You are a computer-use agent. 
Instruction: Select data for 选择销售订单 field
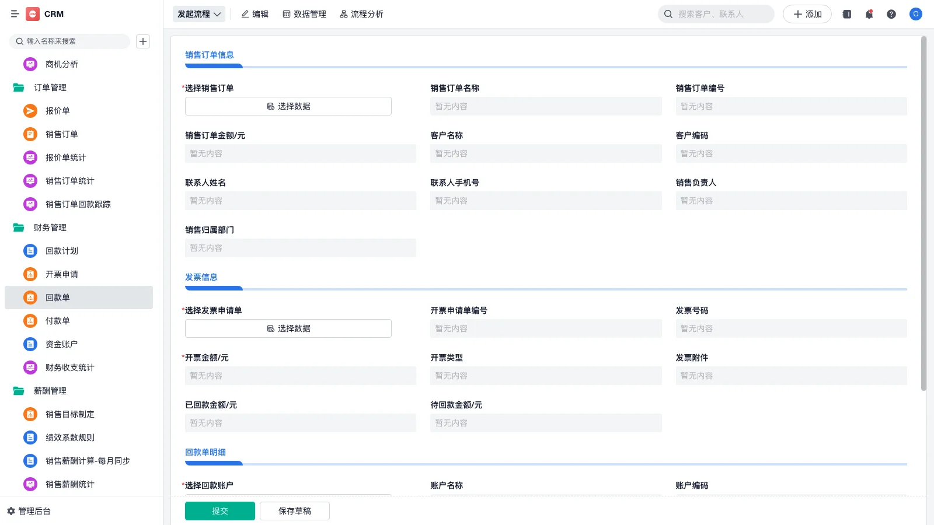288,106
